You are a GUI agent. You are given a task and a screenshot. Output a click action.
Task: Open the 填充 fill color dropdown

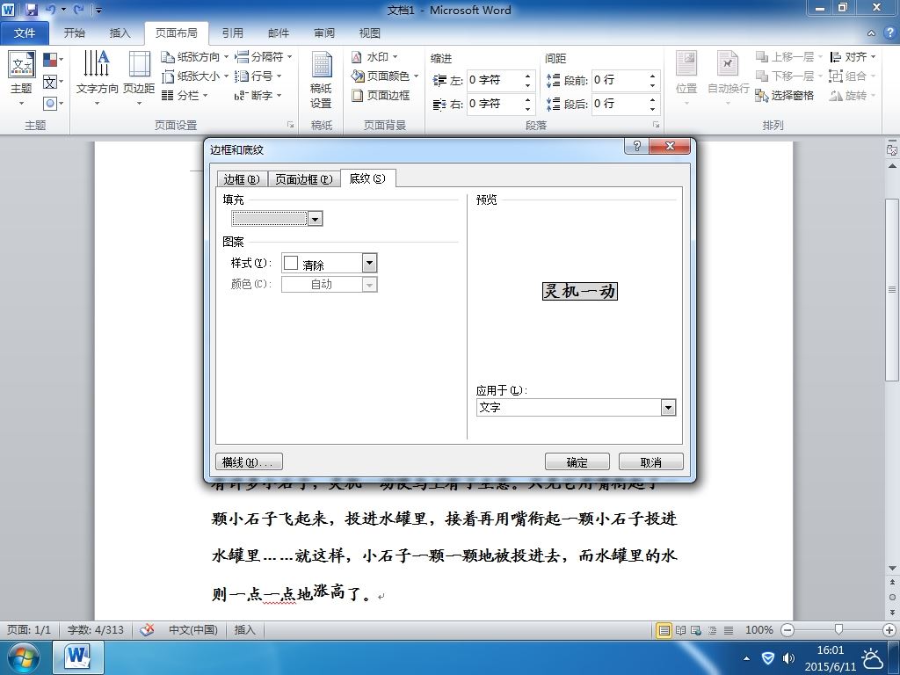click(316, 219)
